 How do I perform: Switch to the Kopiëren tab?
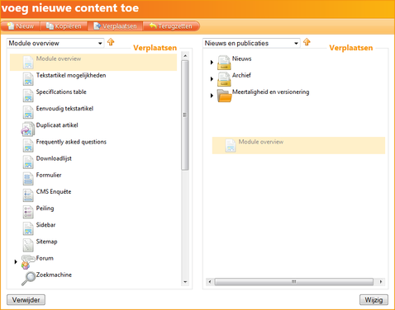64,26
